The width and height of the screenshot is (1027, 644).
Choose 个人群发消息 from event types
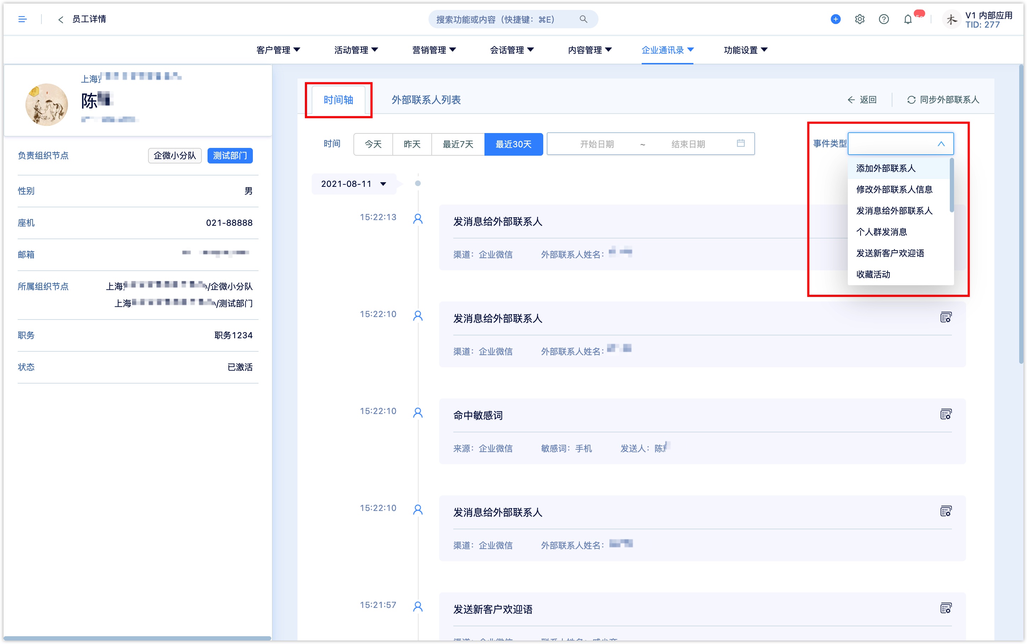click(x=898, y=232)
